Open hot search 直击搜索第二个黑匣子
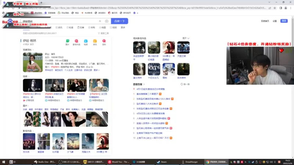This screenshot has width=294, height=165. 147,94
